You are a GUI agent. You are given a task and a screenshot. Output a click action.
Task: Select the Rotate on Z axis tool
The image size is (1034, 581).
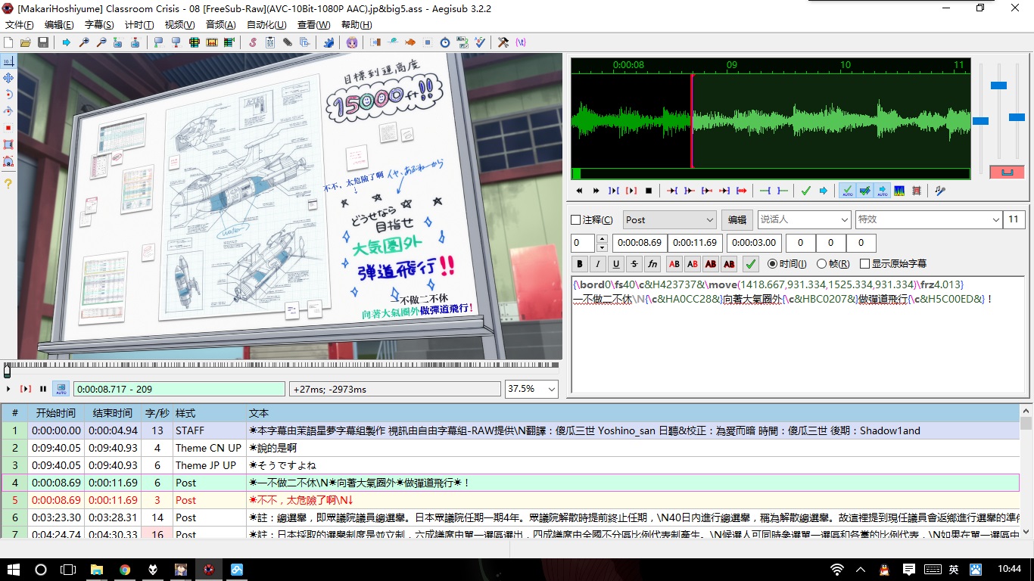click(8, 95)
